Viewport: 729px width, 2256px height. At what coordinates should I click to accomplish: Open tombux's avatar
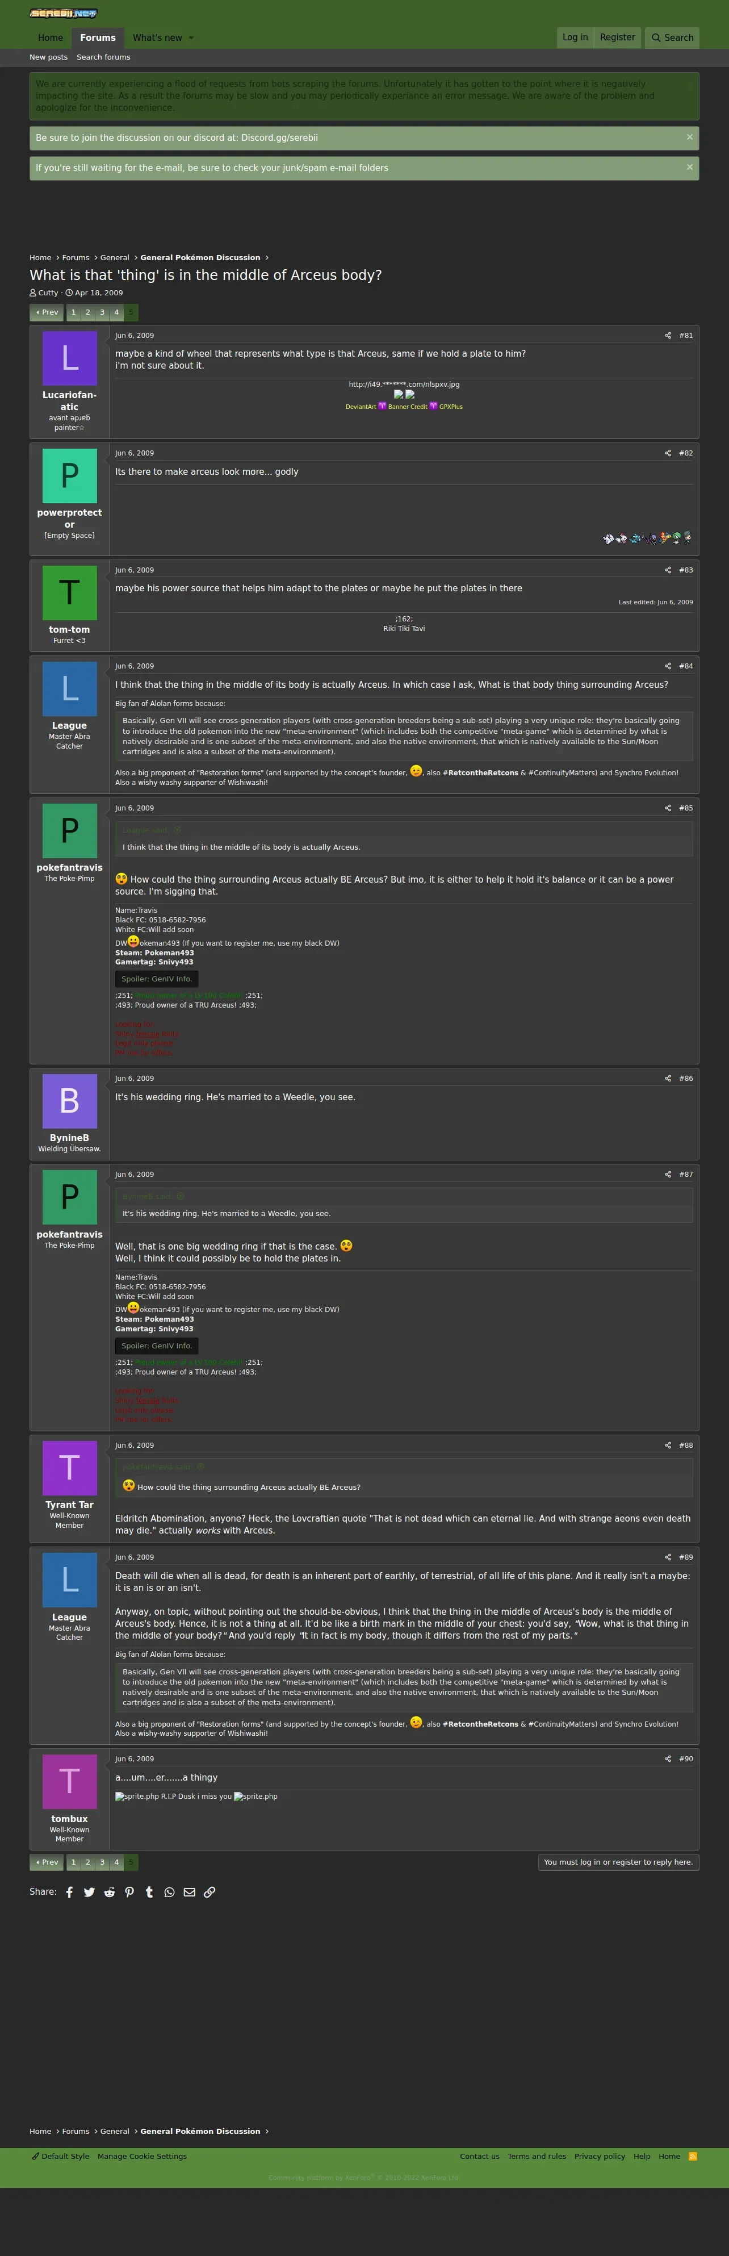(69, 1782)
